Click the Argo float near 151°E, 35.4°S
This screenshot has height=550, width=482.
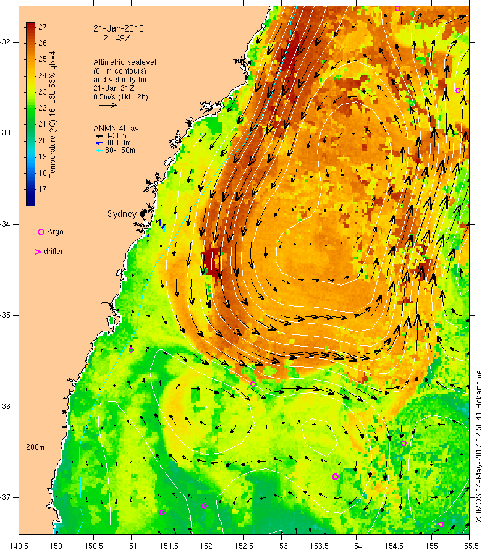(x=131, y=350)
